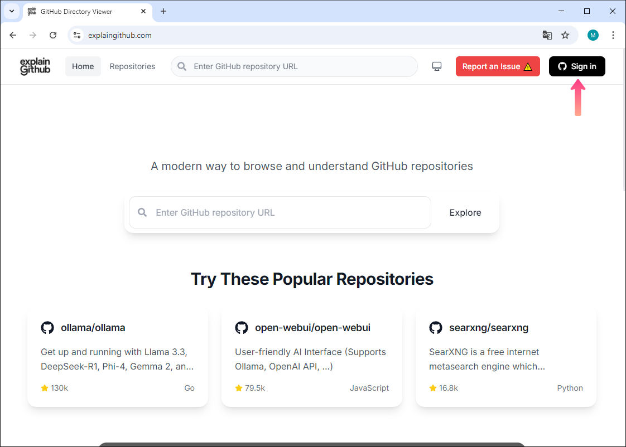
Task: Open the ollama/ollama repository card
Action: 118,357
